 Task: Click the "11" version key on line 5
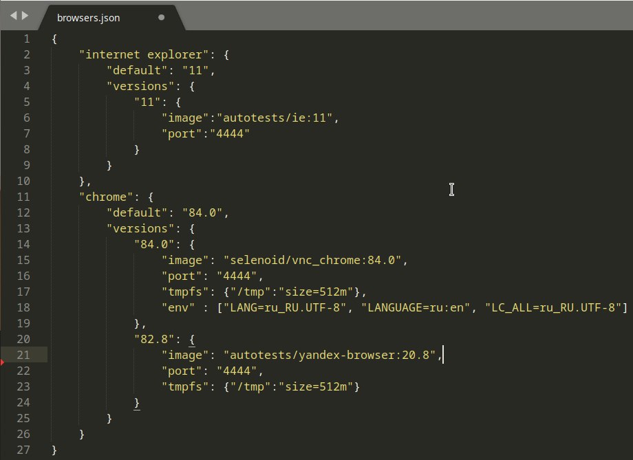point(147,102)
